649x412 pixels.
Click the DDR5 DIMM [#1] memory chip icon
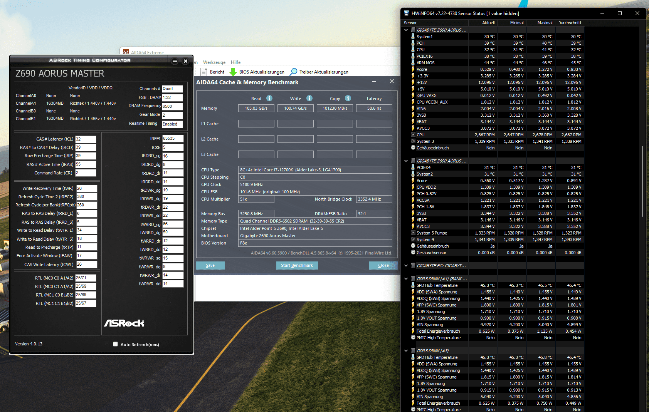click(413, 279)
